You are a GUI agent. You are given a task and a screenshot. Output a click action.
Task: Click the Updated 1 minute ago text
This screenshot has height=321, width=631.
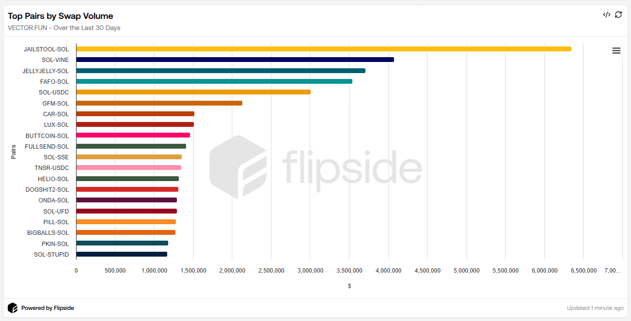click(x=595, y=308)
